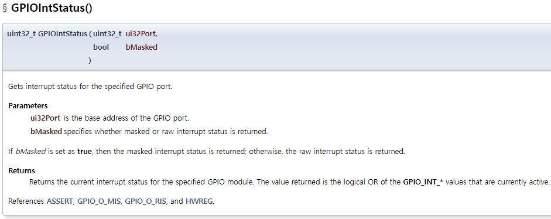The height and width of the screenshot is (219, 551).
Task: Click the italic bMasked in description
Action: coord(30,152)
